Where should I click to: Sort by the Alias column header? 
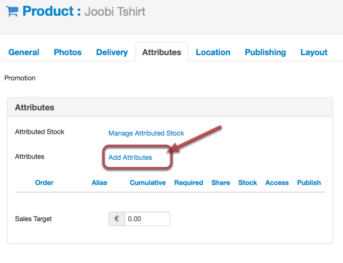click(x=99, y=183)
